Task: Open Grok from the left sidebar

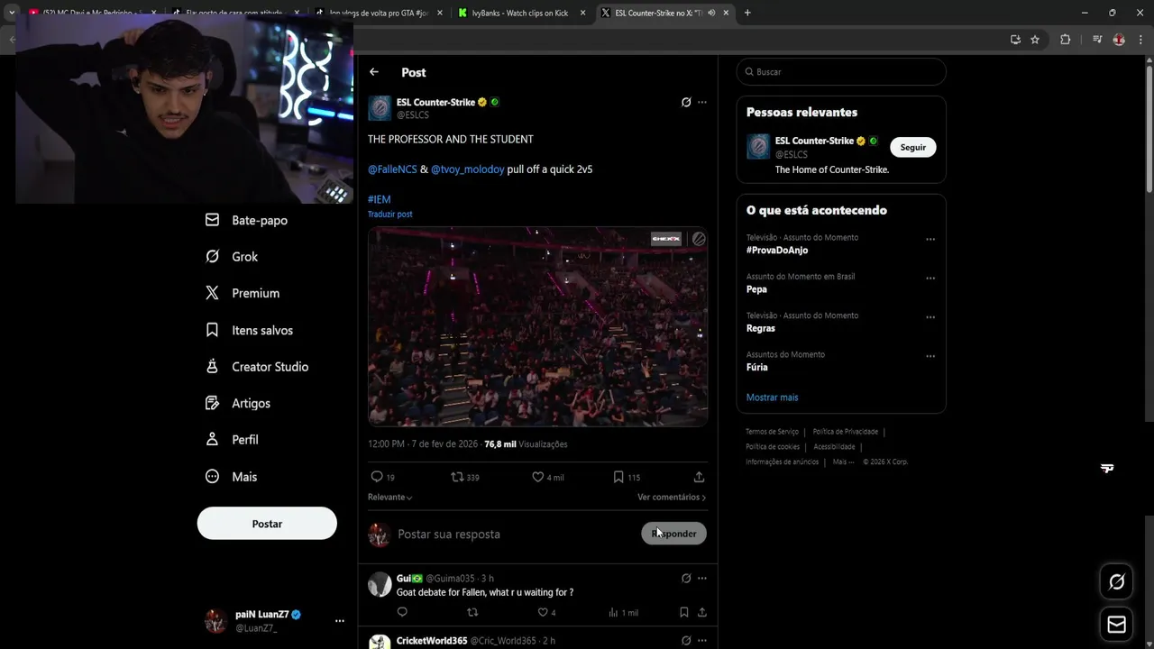Action: pos(232,257)
